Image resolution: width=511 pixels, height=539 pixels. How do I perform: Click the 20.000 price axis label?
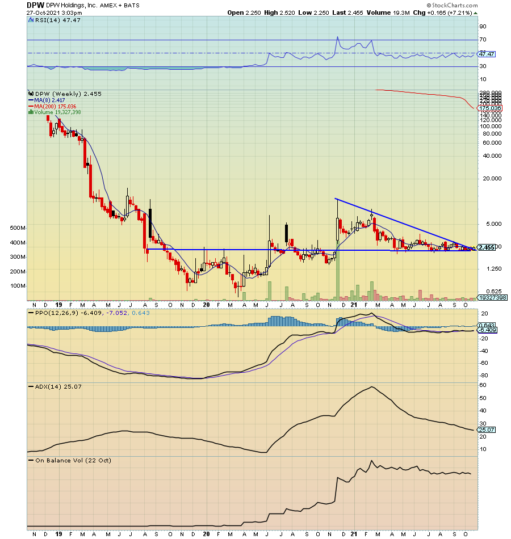492,178
